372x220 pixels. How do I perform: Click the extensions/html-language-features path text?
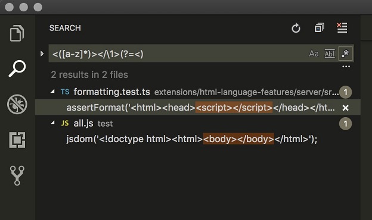(x=246, y=92)
